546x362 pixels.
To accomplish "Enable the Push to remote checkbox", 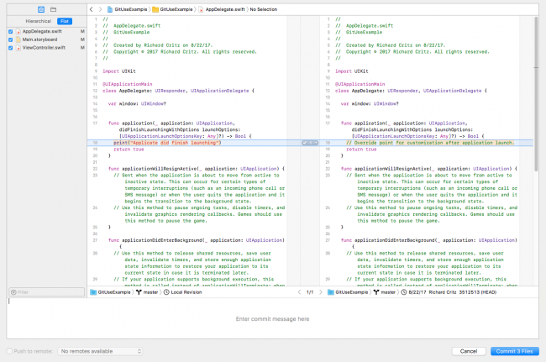I will coord(10,351).
